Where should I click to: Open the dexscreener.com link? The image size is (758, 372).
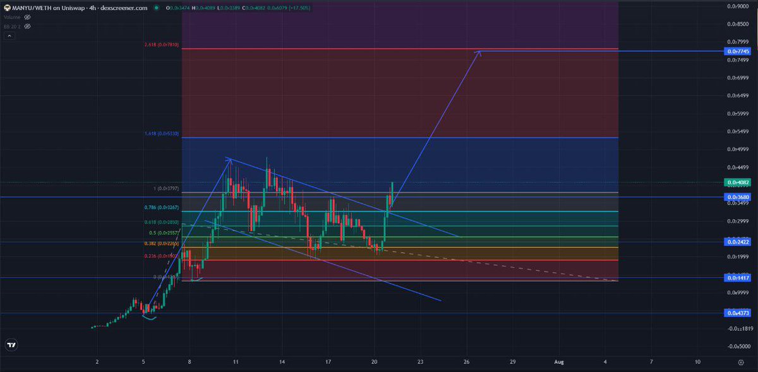pos(123,8)
